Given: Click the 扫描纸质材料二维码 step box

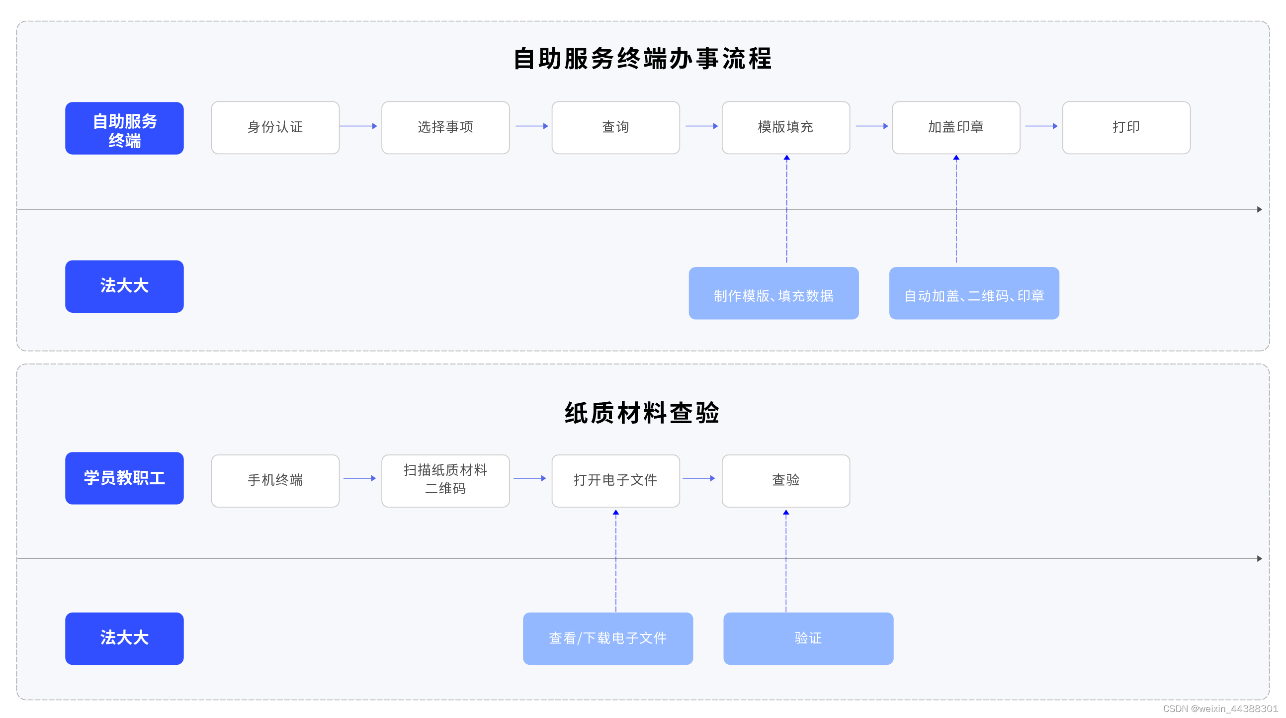Looking at the screenshot, I should tap(445, 481).
